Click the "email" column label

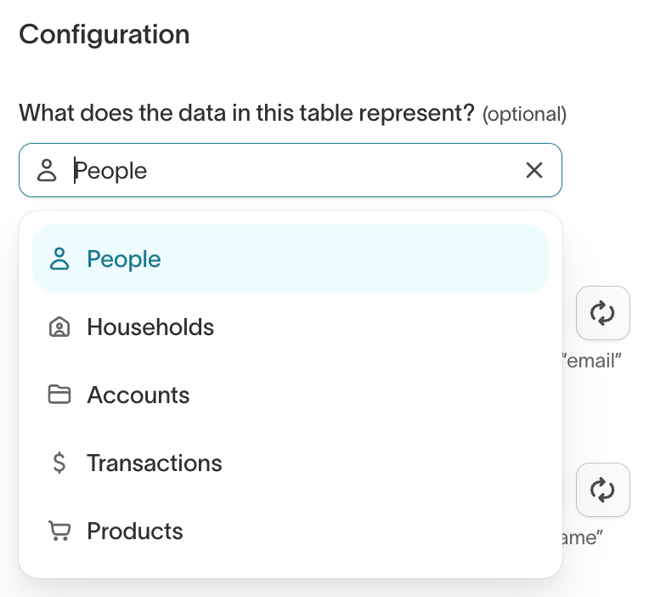(595, 361)
